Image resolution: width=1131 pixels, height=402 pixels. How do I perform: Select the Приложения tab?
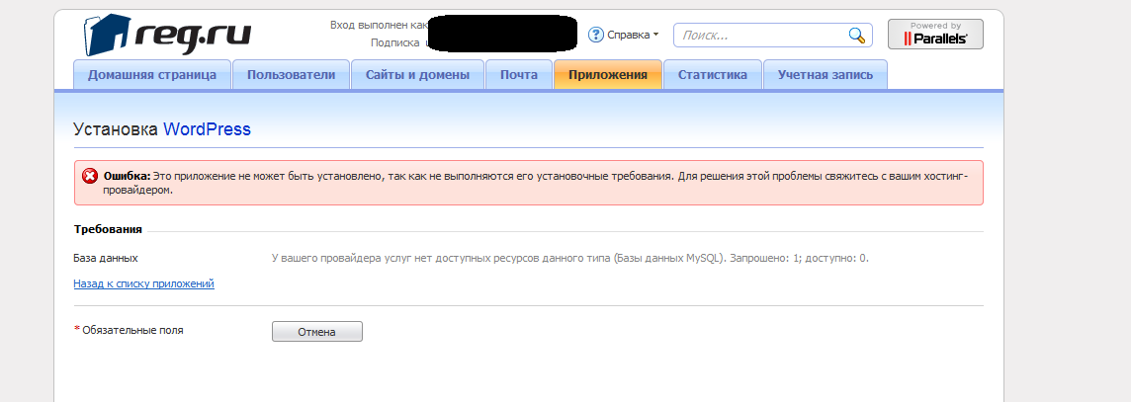click(x=607, y=75)
